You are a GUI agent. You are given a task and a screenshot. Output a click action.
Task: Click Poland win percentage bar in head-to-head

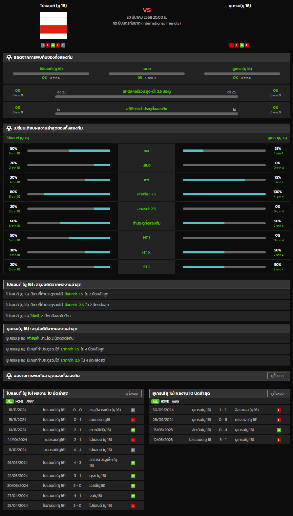(x=51, y=73)
